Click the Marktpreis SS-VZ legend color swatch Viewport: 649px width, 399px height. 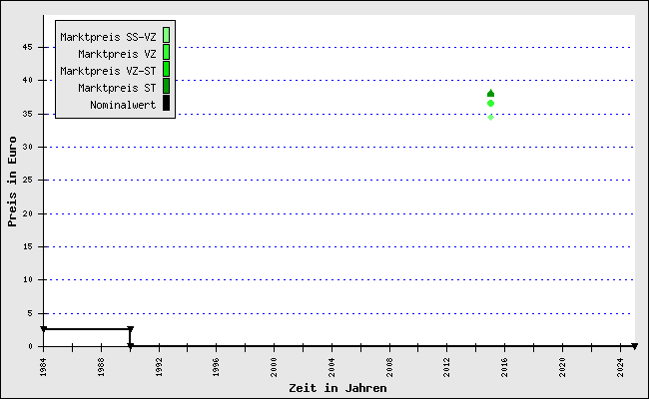[166, 36]
